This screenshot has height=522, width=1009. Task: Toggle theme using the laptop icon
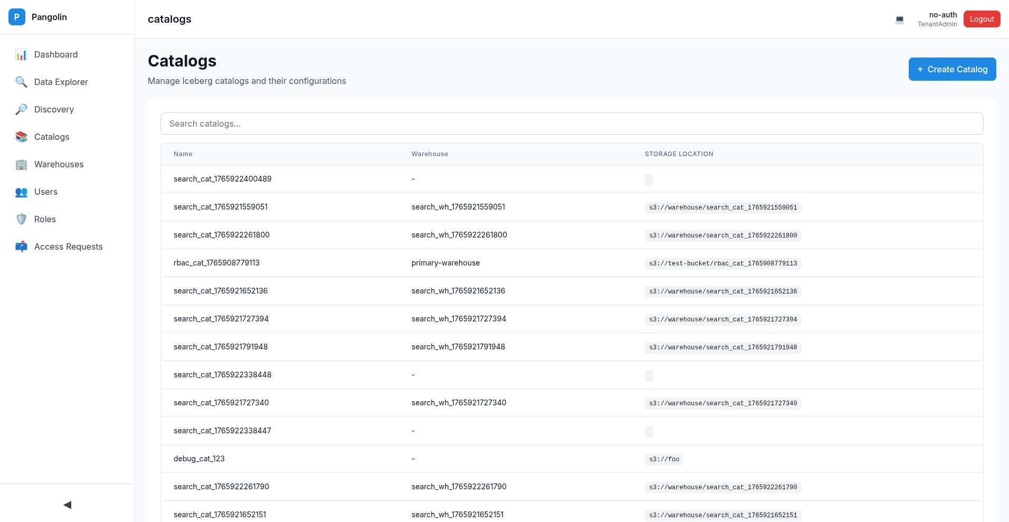click(x=900, y=20)
